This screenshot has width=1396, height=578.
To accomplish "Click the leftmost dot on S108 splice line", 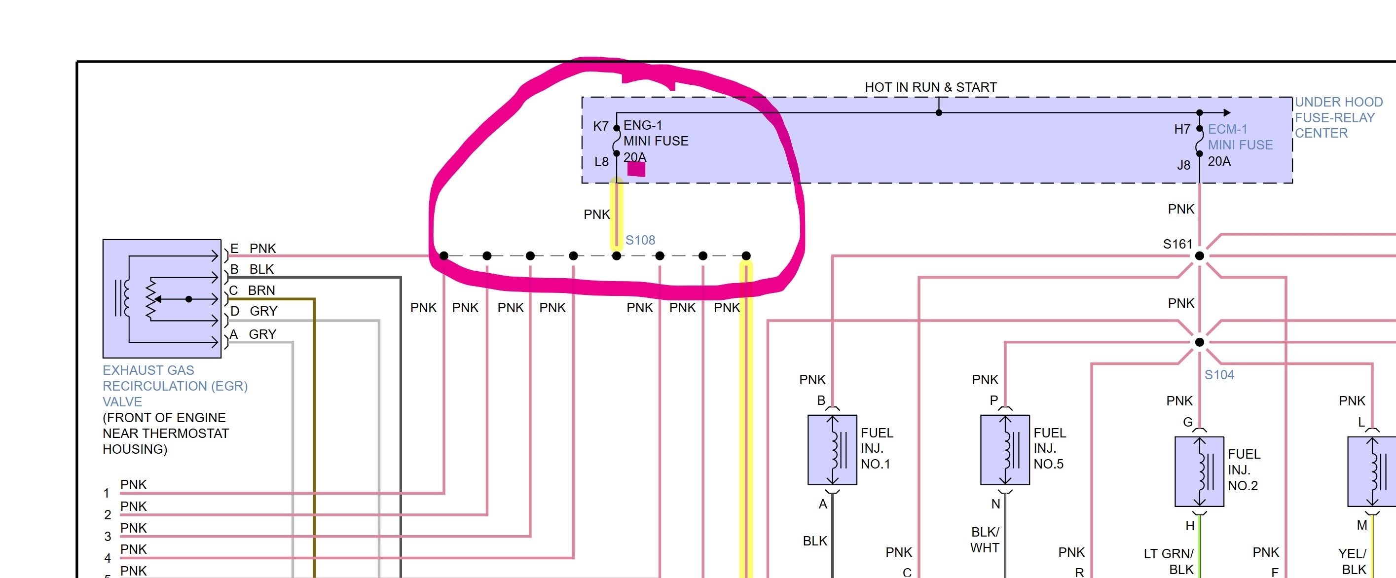I will 444,255.
